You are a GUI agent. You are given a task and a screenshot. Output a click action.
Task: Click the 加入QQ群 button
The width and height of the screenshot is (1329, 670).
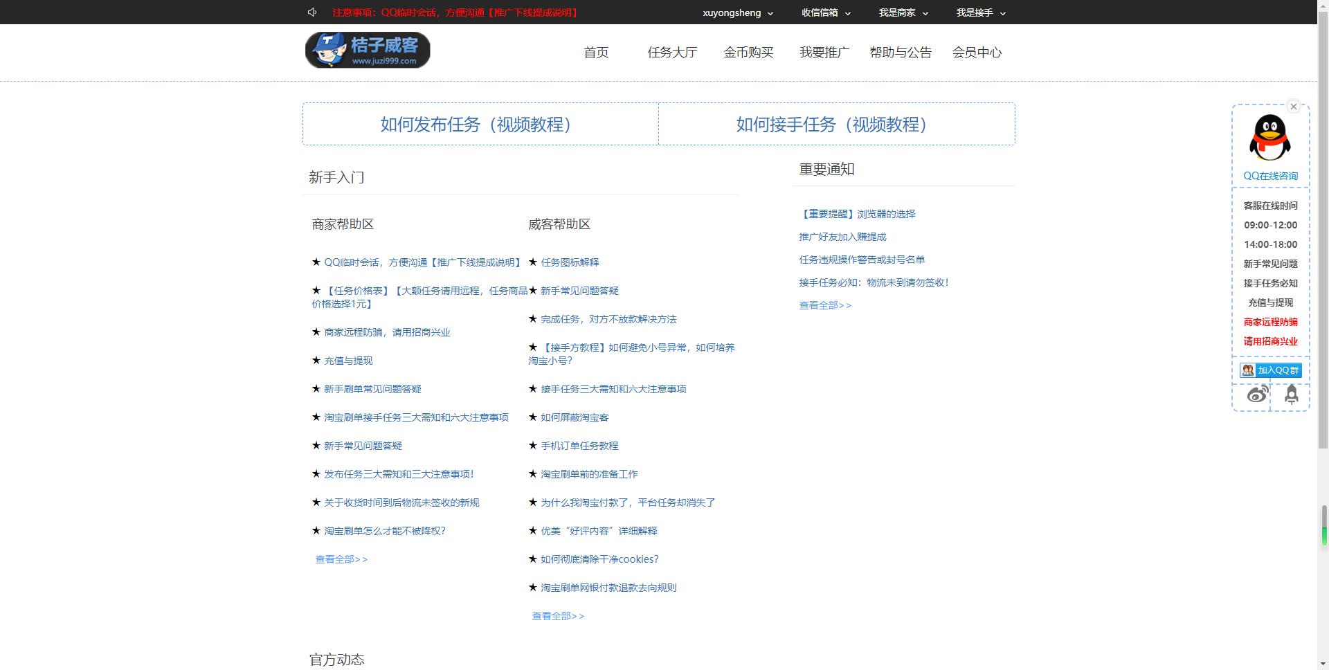[1277, 370]
